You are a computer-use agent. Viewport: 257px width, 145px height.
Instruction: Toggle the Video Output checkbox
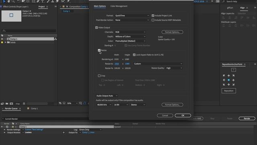96,28
